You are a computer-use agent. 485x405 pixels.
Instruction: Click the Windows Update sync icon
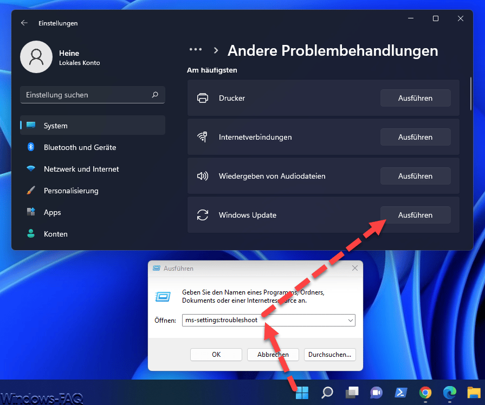point(203,215)
